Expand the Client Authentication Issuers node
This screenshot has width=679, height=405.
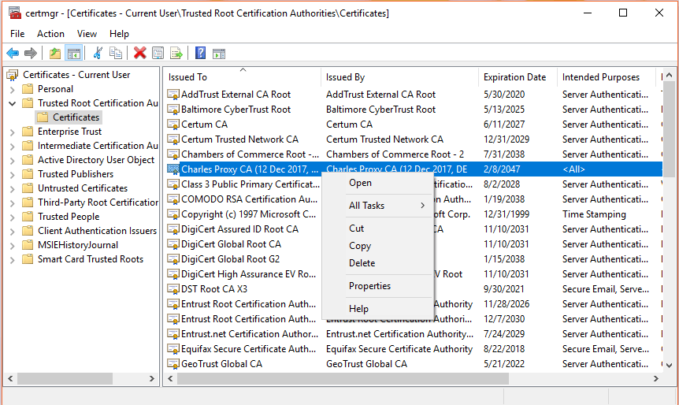12,232
